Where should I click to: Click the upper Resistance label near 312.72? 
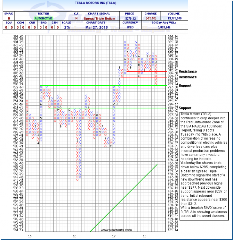coord(188,72)
